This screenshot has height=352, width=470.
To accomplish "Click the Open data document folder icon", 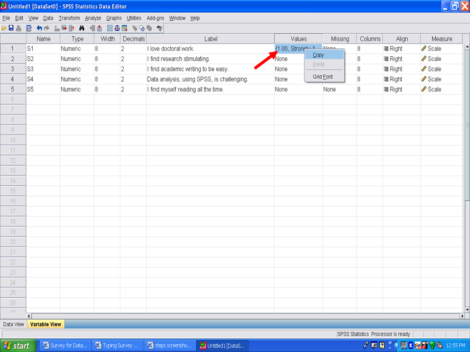I will [4, 28].
